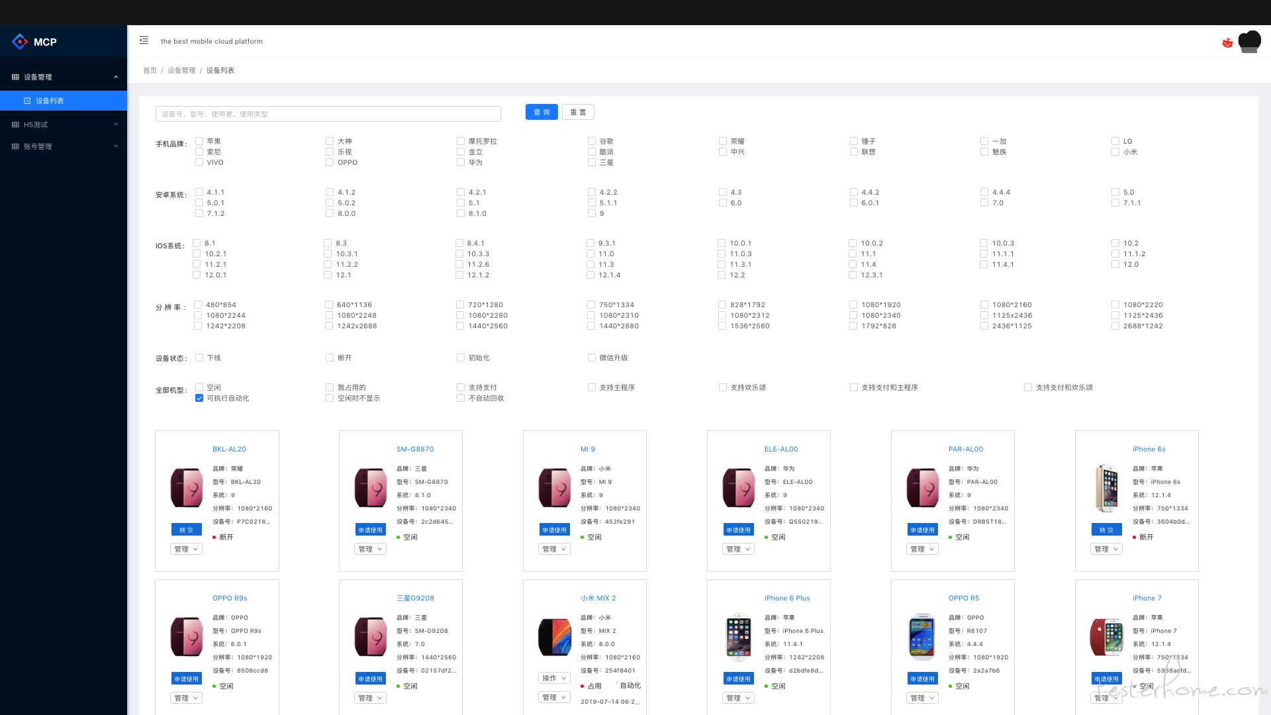Open 管理 dropdown on ELE-AL00 card

click(738, 549)
